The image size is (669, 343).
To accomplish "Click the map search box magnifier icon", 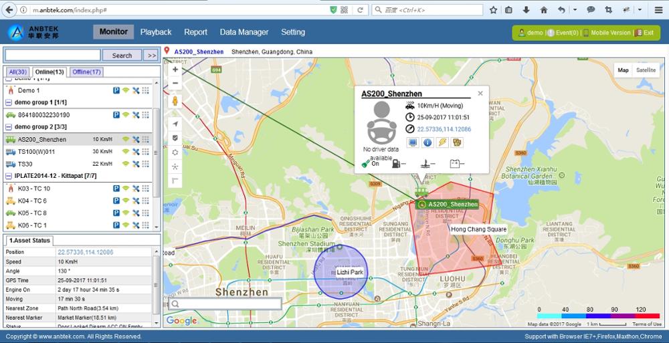I will point(175,304).
